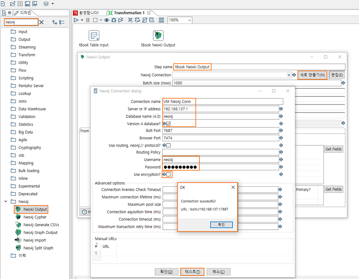The image size is (359, 279).
Task: Click the Step name field
Action: pyautogui.click(x=259, y=67)
